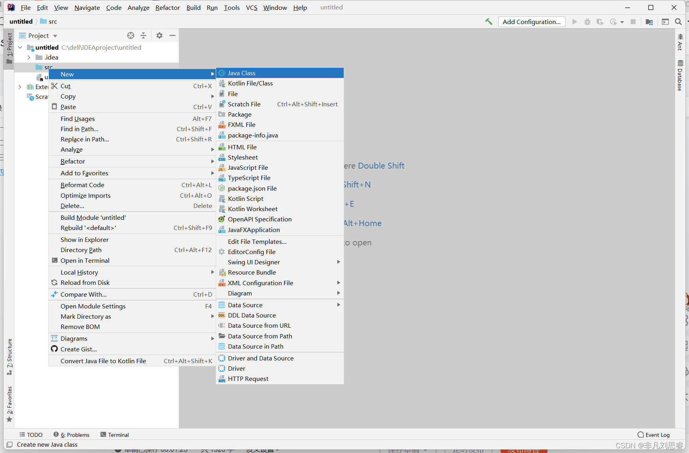Click Paste in the context menu

click(132, 107)
